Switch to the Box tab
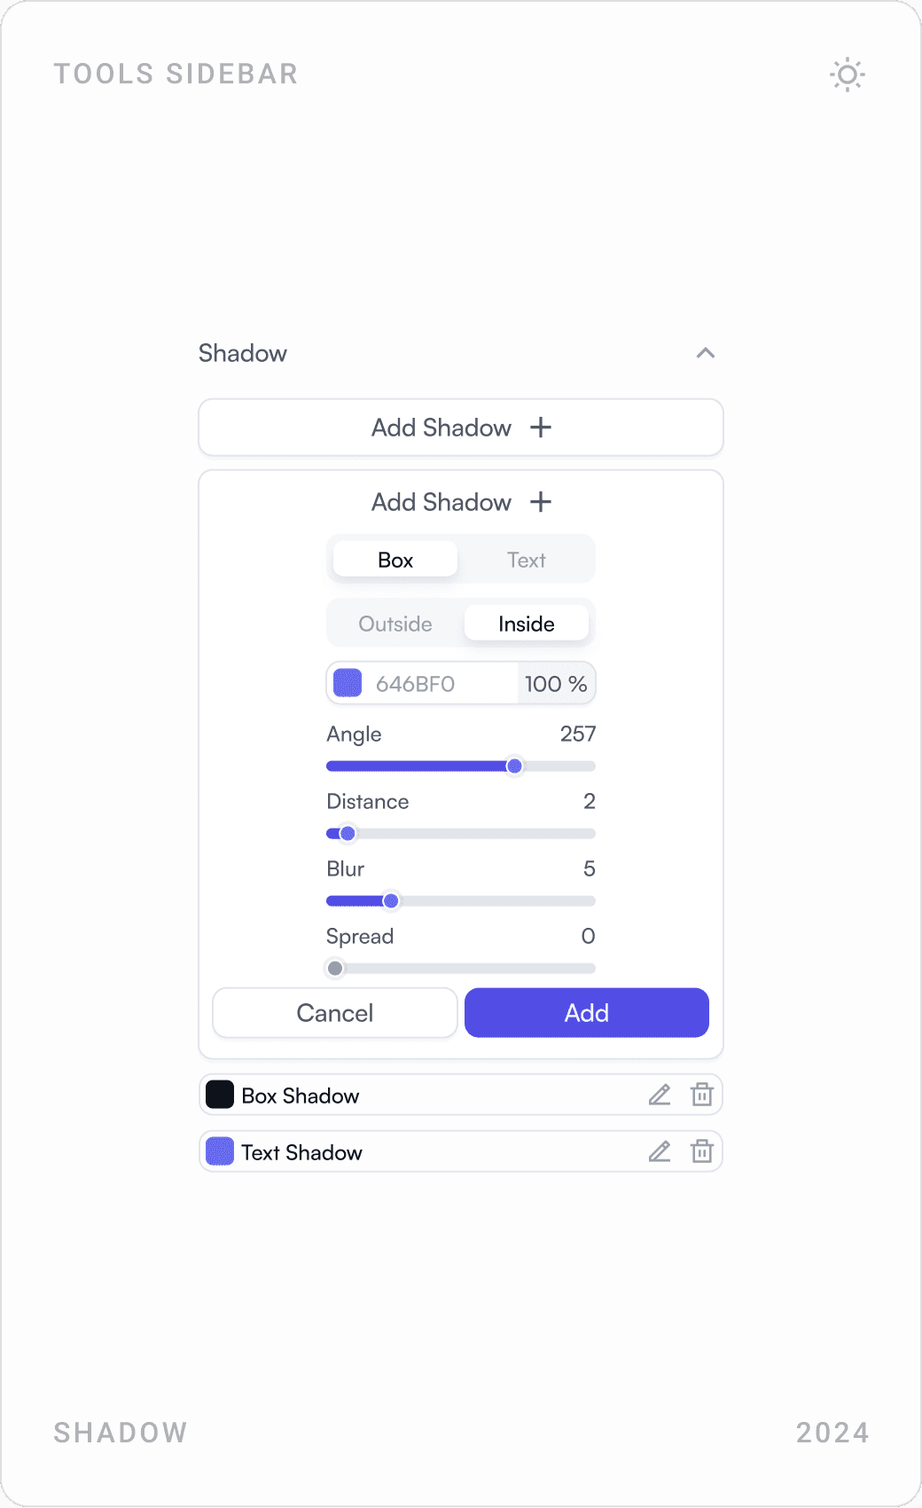 coord(395,559)
